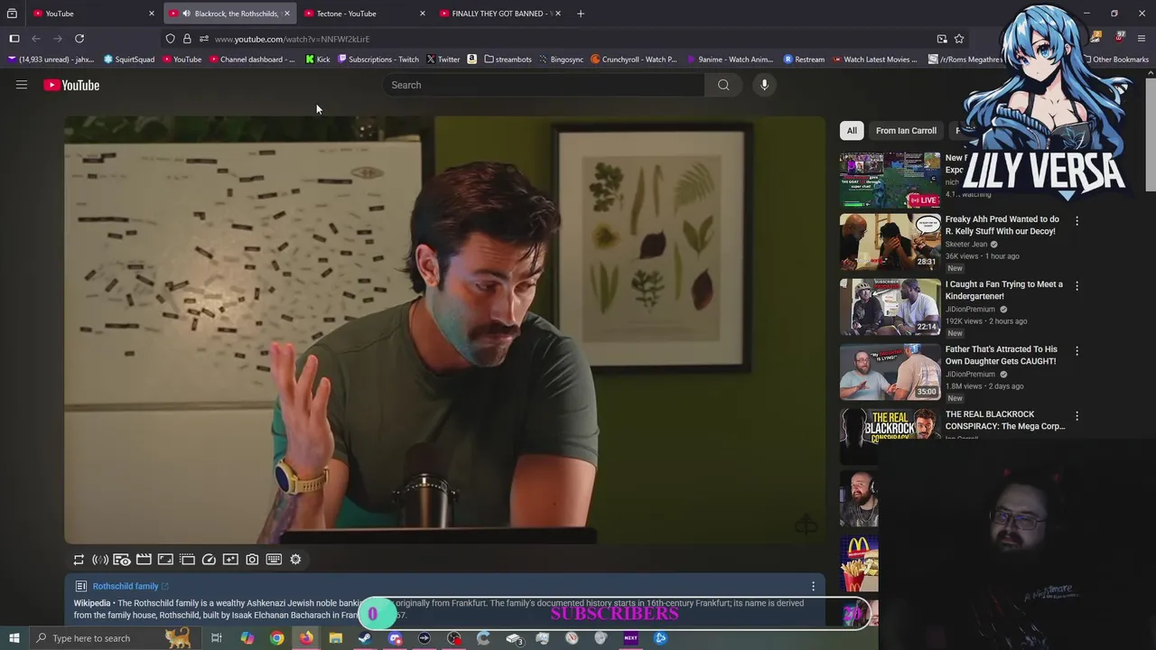1156x650 pixels.
Task: Open the Bingosync bookmark
Action: tap(561, 60)
